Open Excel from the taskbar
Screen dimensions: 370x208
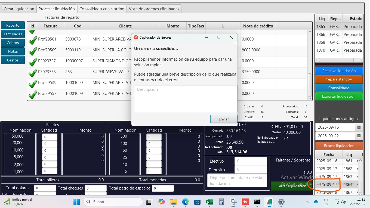click(x=209, y=202)
